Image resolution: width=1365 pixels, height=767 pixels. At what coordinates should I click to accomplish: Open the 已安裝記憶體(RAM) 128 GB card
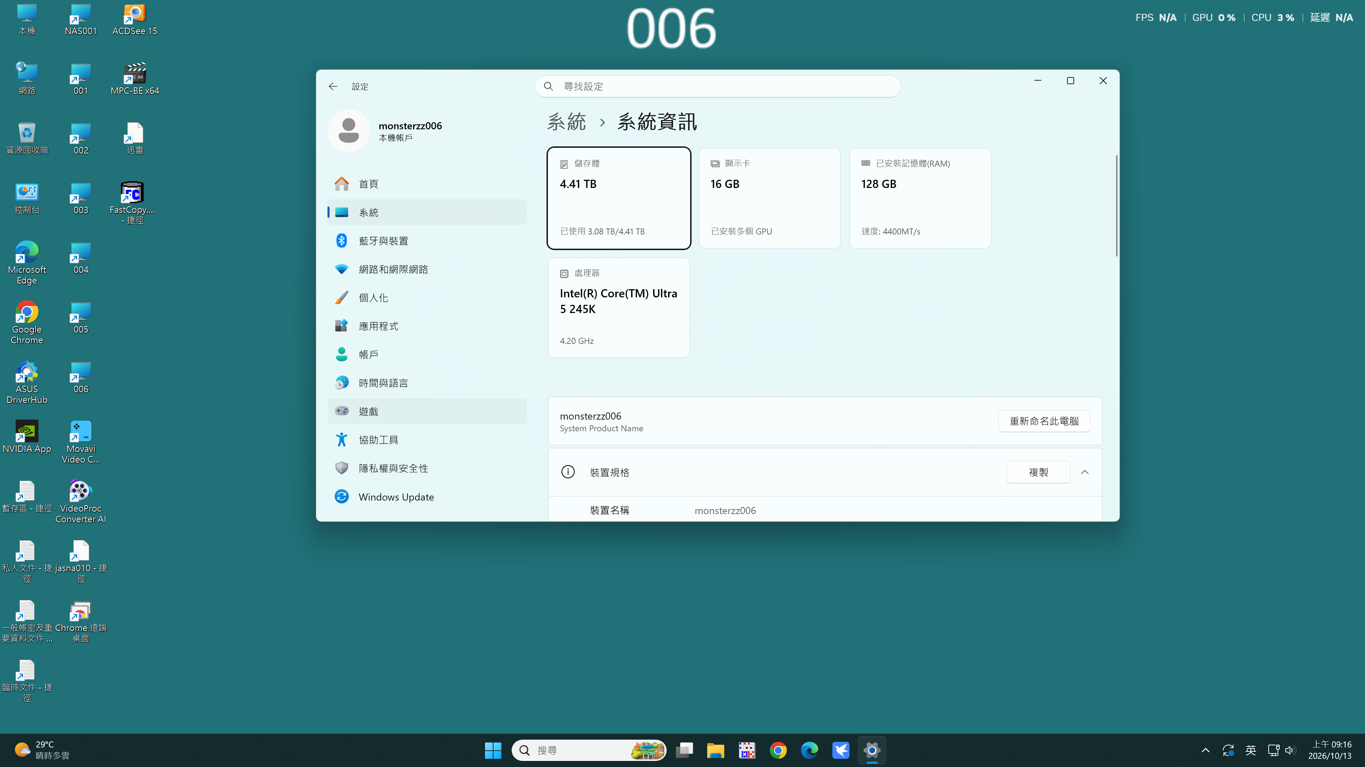(920, 198)
